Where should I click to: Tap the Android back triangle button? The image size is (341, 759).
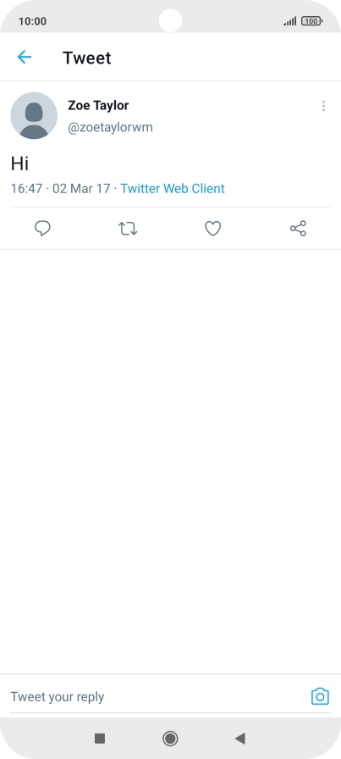tap(240, 738)
